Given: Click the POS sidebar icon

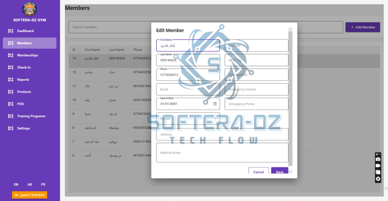Looking at the screenshot, I should tap(11, 104).
